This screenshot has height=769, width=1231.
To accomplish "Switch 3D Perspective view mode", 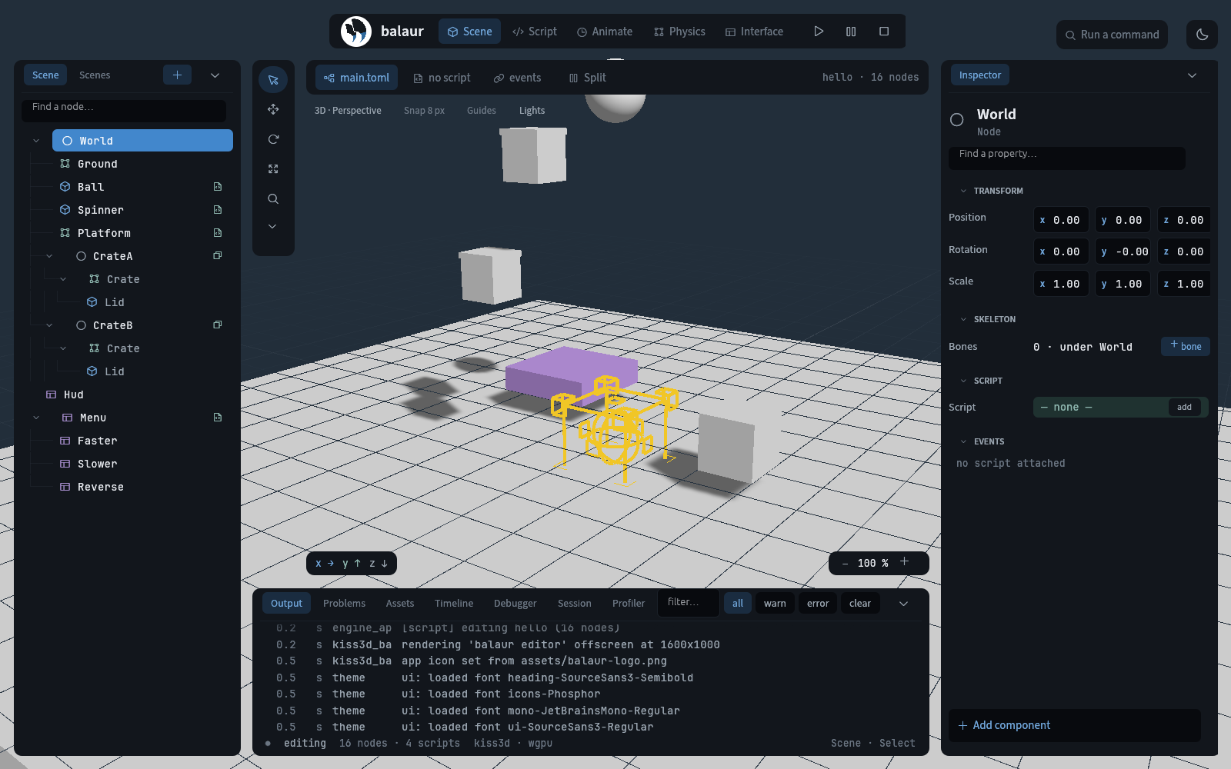I will click(x=348, y=111).
